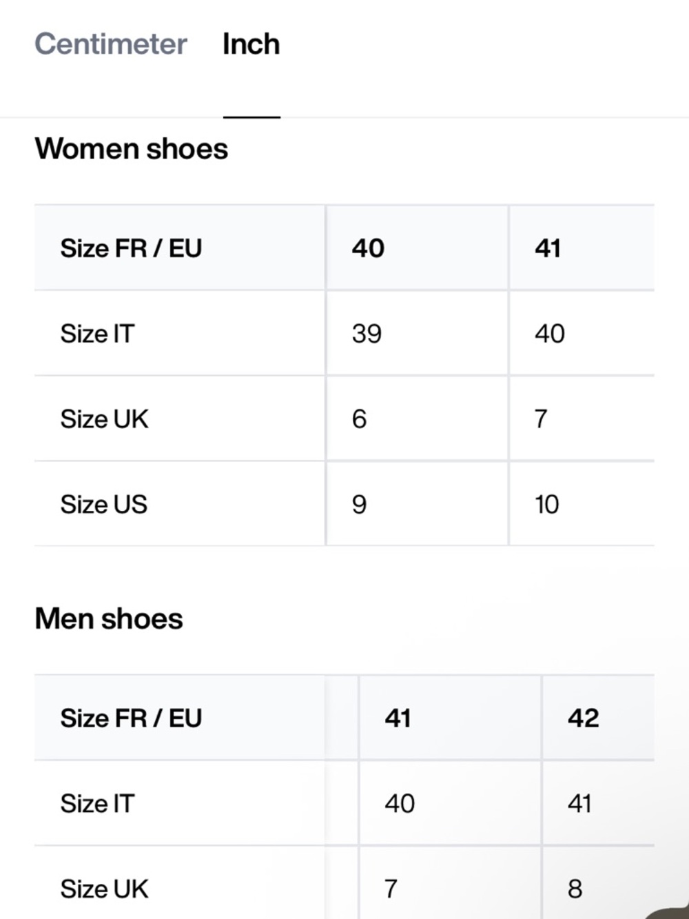Click Men's Size IT value 41
689x919 pixels.
(x=579, y=804)
